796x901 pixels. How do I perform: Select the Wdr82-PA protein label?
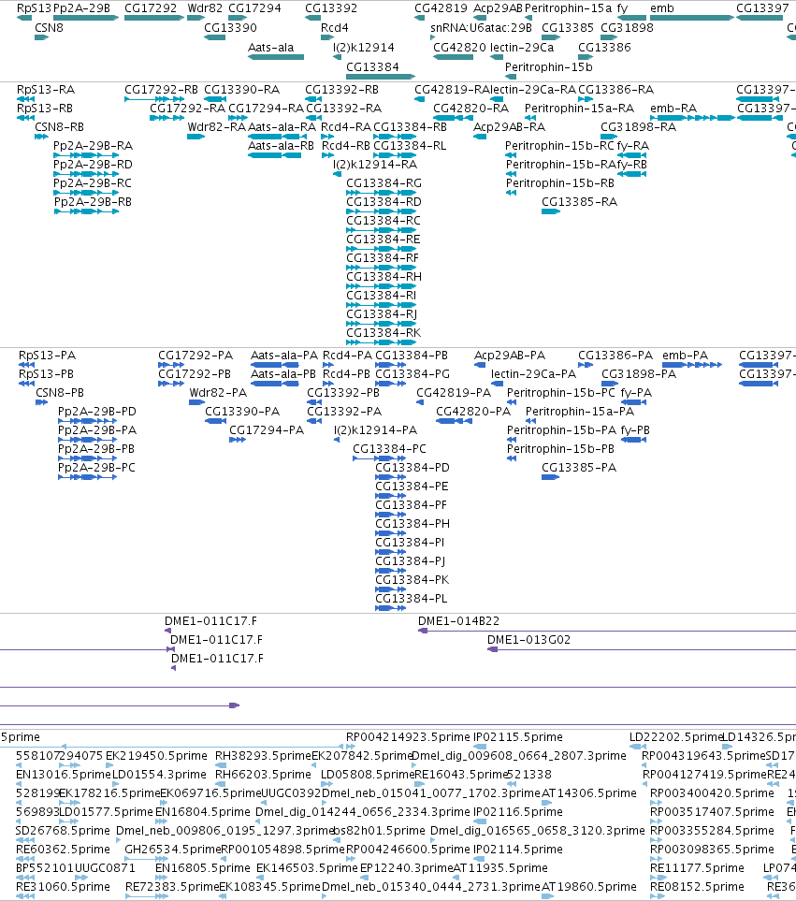[218, 393]
